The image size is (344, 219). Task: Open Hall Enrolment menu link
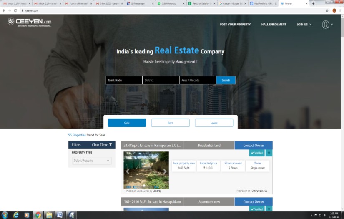tap(274, 24)
